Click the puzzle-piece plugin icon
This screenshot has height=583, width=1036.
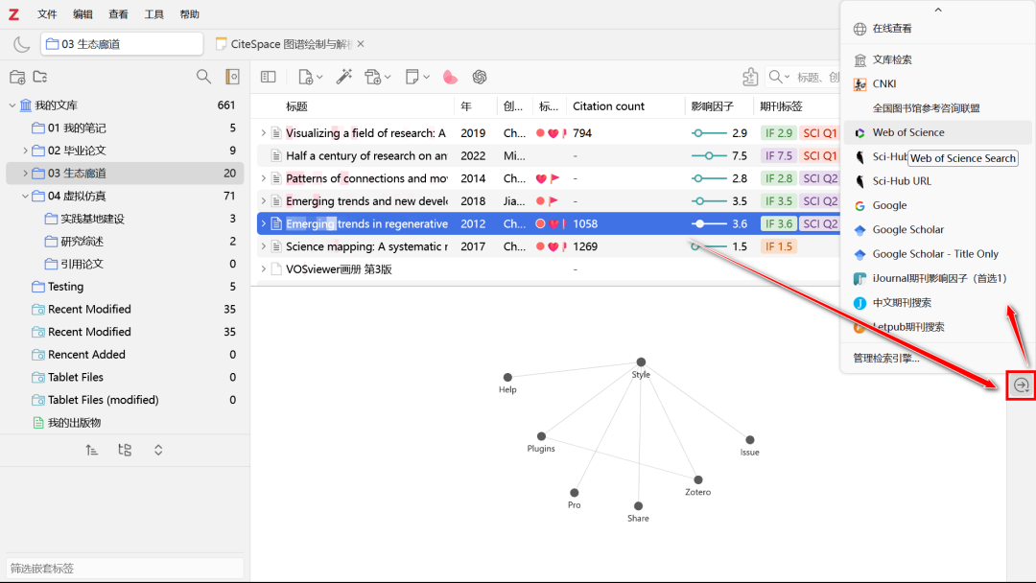click(751, 77)
